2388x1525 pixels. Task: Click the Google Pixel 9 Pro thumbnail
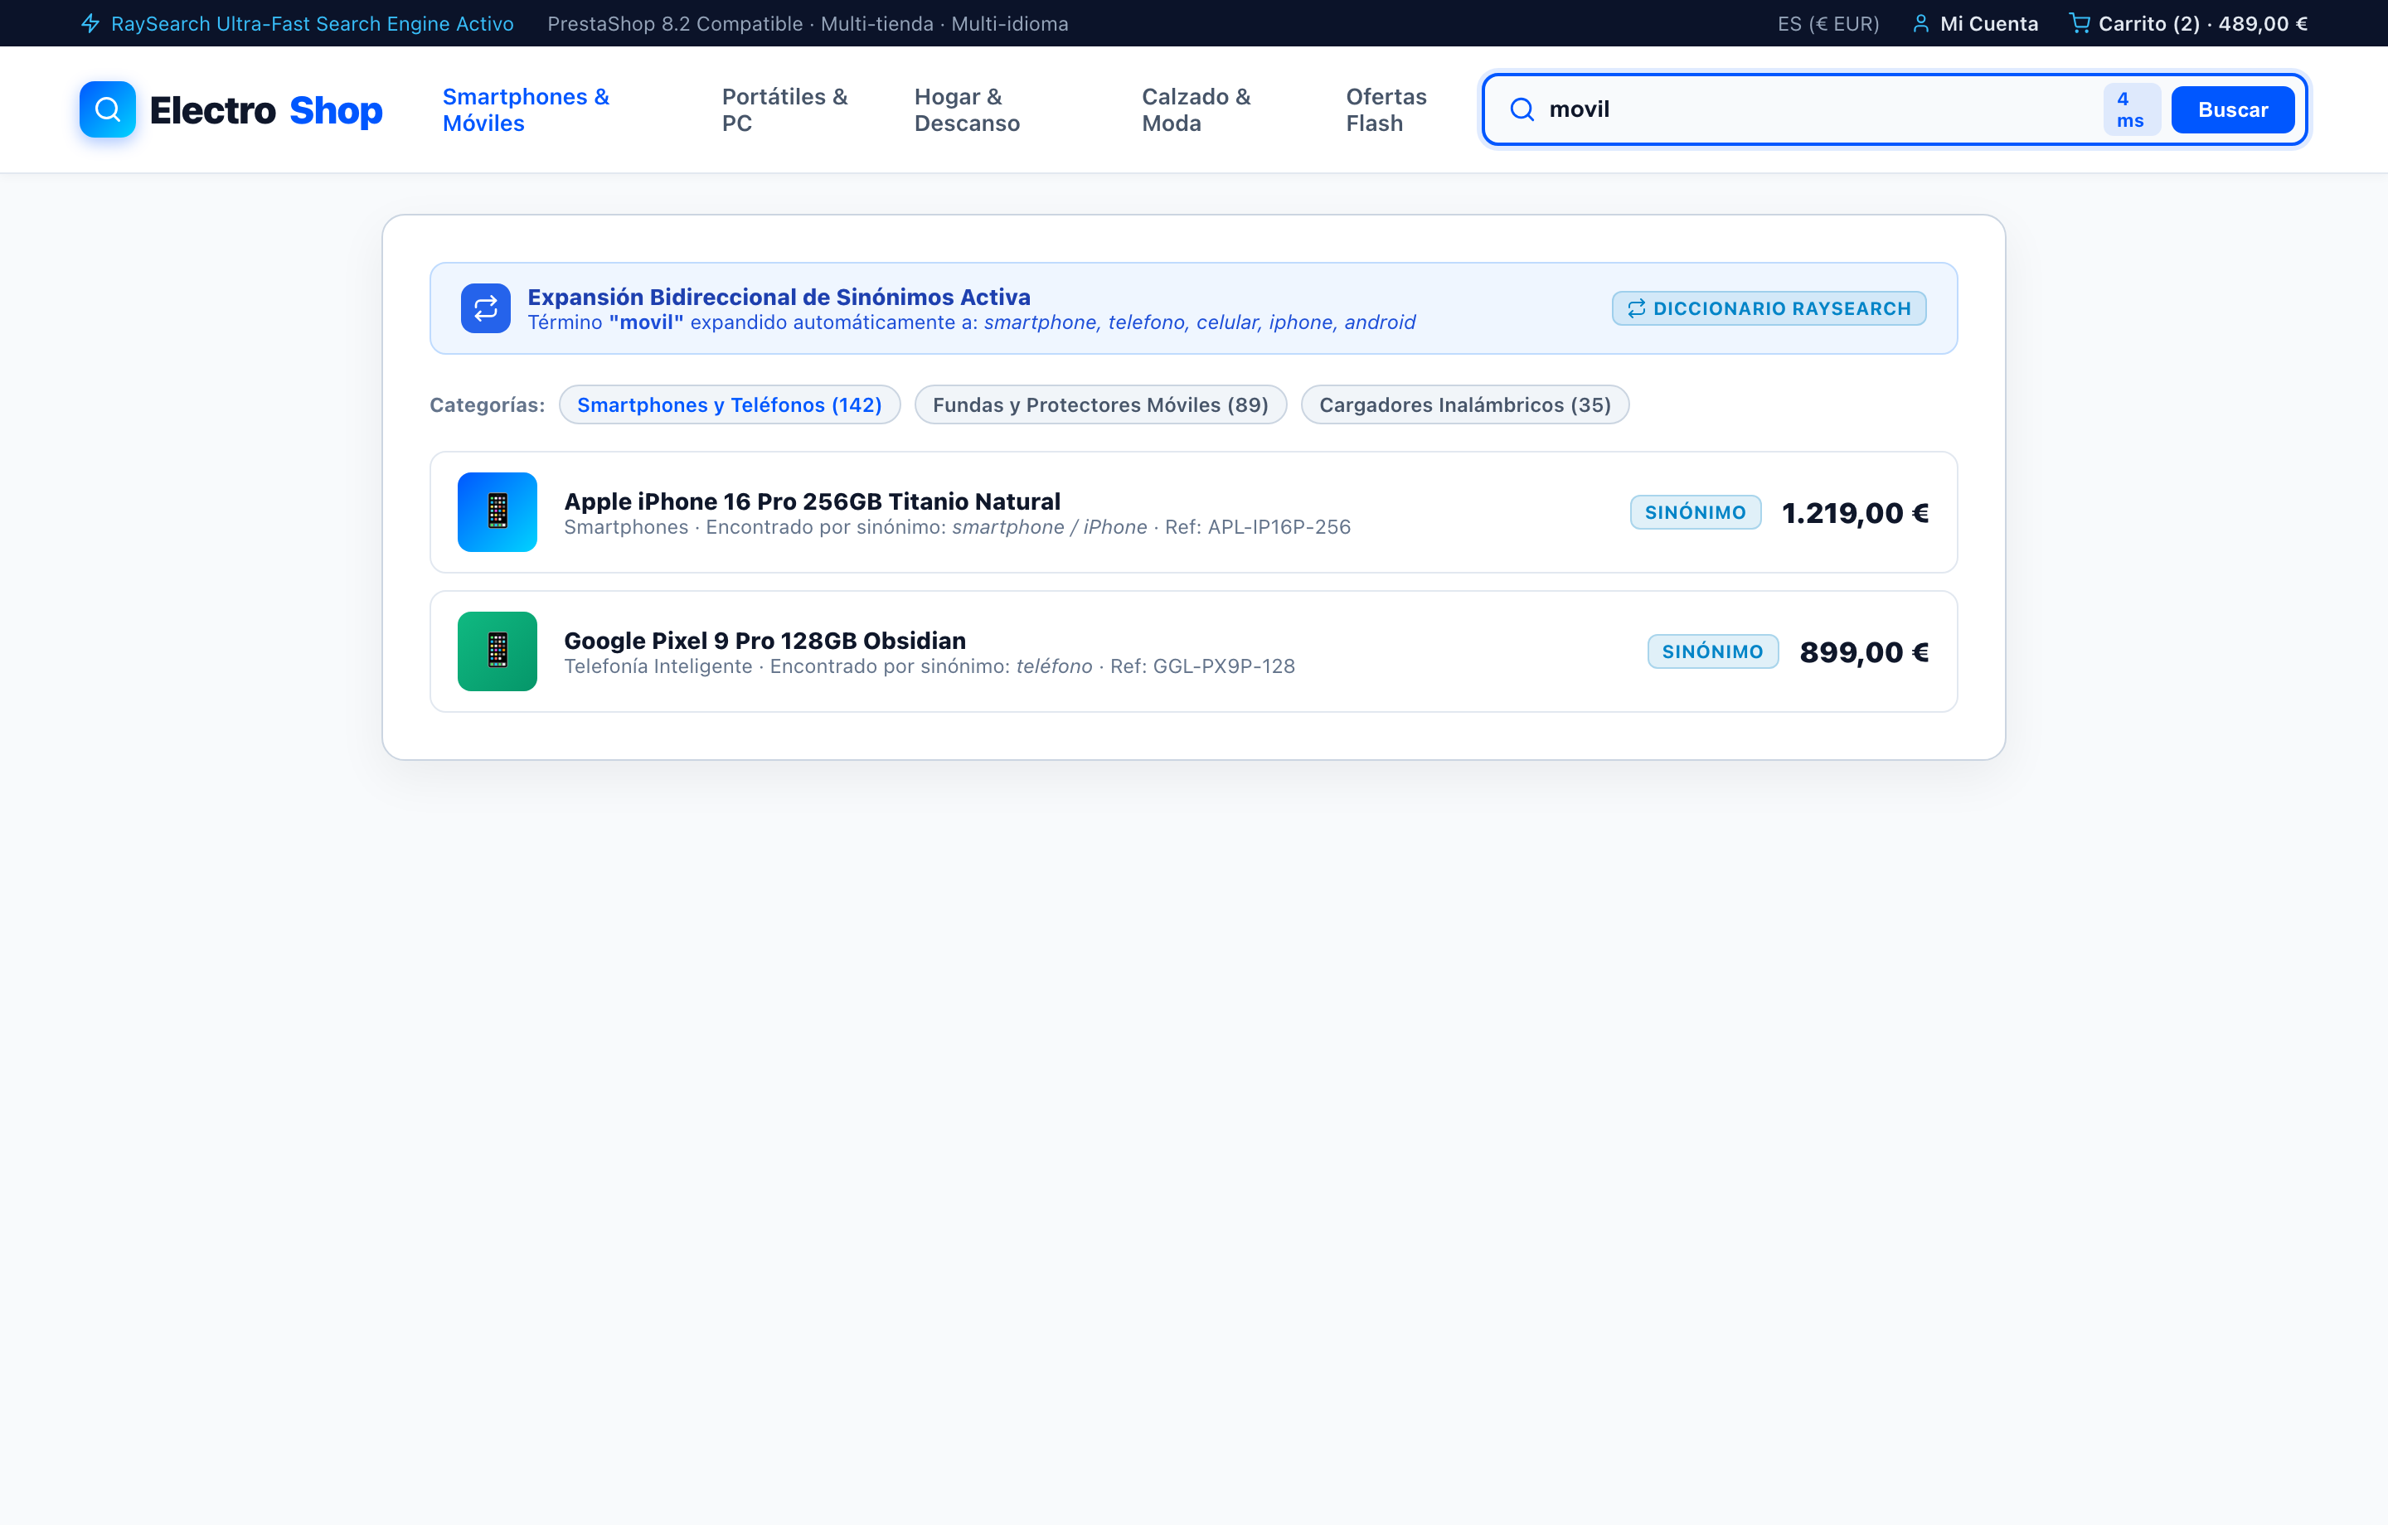(497, 651)
